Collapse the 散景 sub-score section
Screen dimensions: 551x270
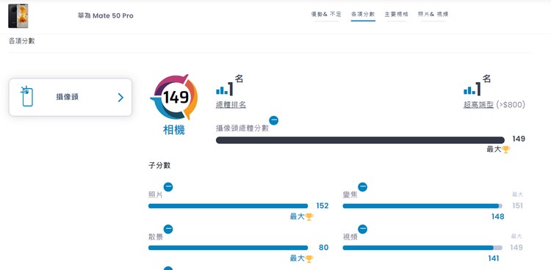coord(168,229)
